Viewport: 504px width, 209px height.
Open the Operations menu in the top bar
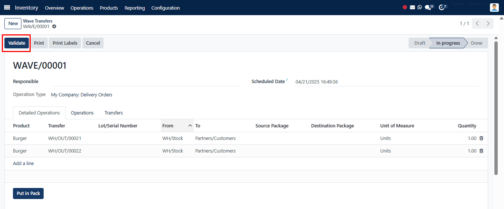[x=82, y=8]
